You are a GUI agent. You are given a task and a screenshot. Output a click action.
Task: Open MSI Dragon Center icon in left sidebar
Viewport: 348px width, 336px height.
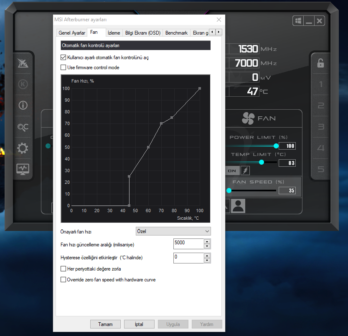pos(23,63)
